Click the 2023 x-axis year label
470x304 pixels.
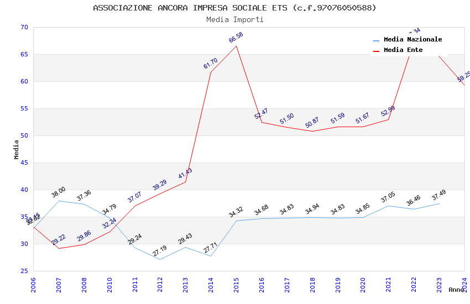440,285
